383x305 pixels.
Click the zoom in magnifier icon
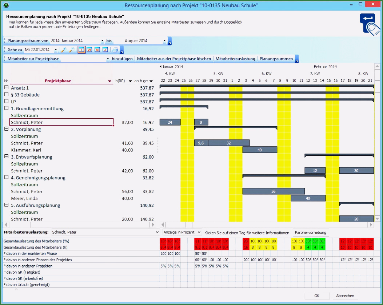64,50
